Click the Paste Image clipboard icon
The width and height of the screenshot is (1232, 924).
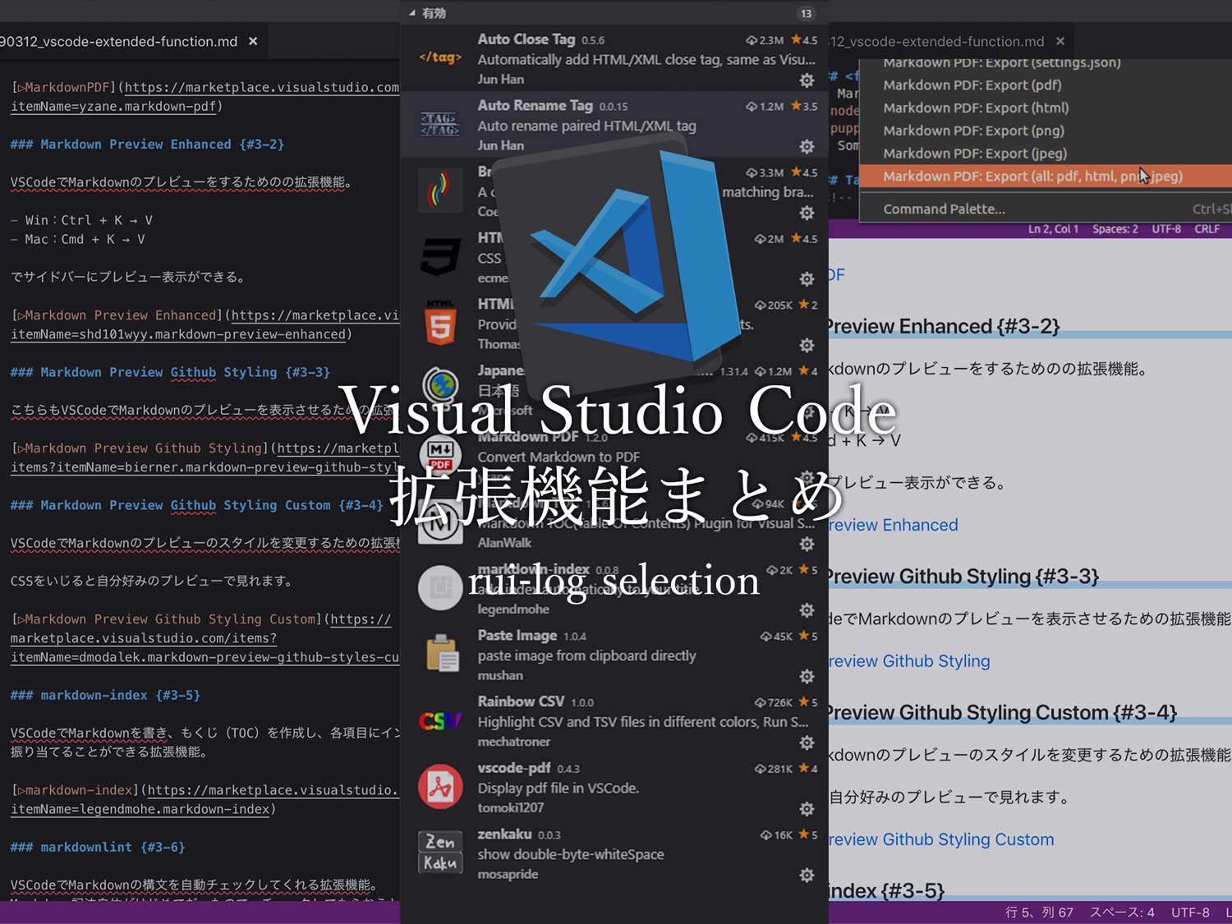click(442, 655)
